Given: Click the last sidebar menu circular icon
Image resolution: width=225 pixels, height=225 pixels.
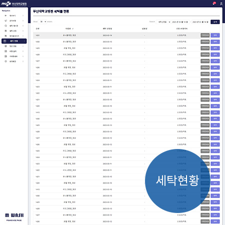Looking at the screenshot, I should (x=5, y=61).
